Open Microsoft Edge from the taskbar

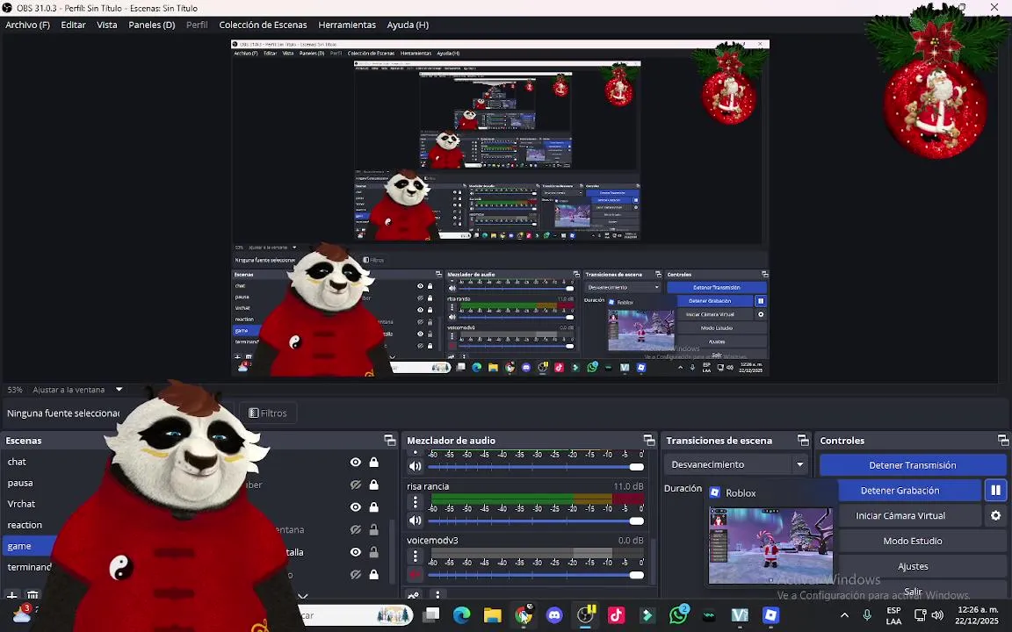(461, 615)
